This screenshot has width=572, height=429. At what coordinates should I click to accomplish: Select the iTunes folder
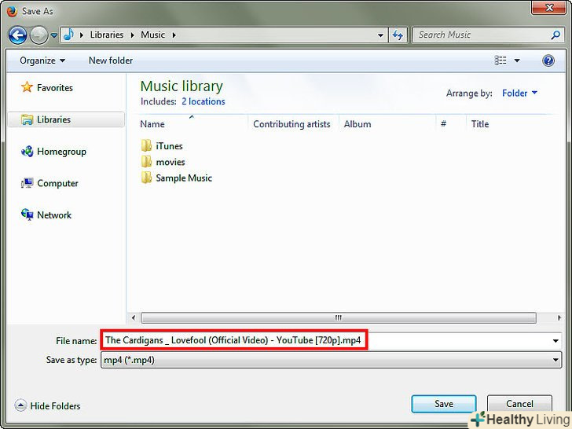coord(169,146)
